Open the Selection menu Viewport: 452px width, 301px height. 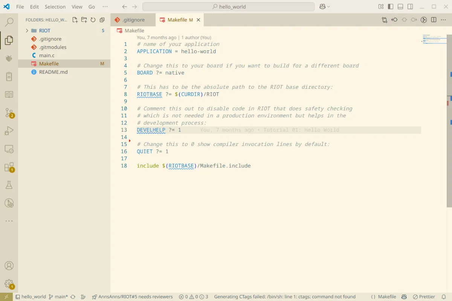55,6
